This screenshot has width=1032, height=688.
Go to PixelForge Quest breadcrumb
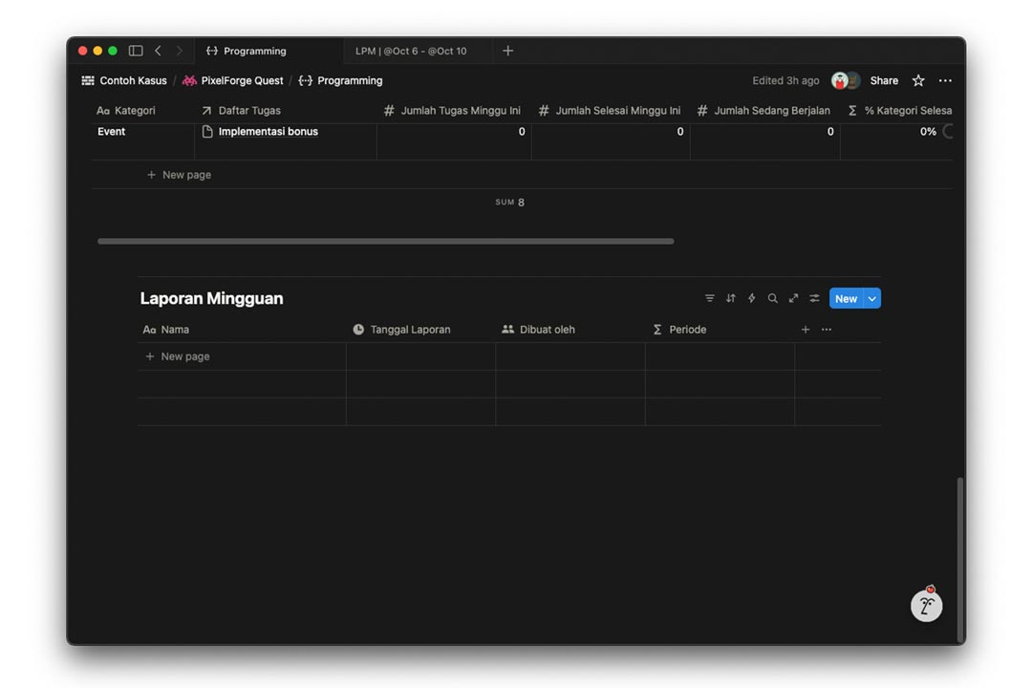pyautogui.click(x=242, y=81)
